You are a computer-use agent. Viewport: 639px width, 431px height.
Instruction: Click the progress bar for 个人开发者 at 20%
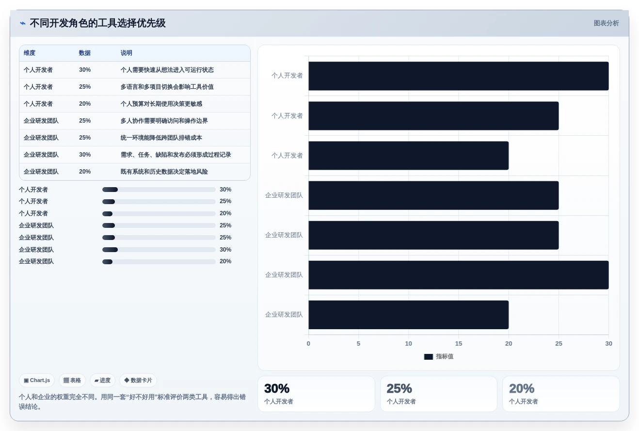coord(159,214)
